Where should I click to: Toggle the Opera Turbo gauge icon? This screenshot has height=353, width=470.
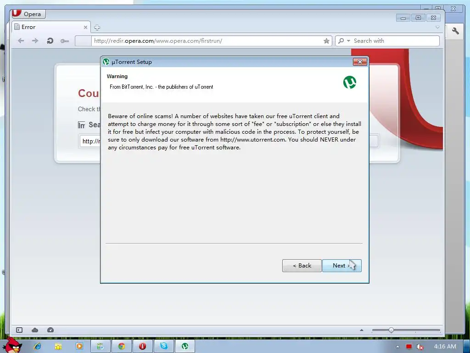tap(50, 330)
